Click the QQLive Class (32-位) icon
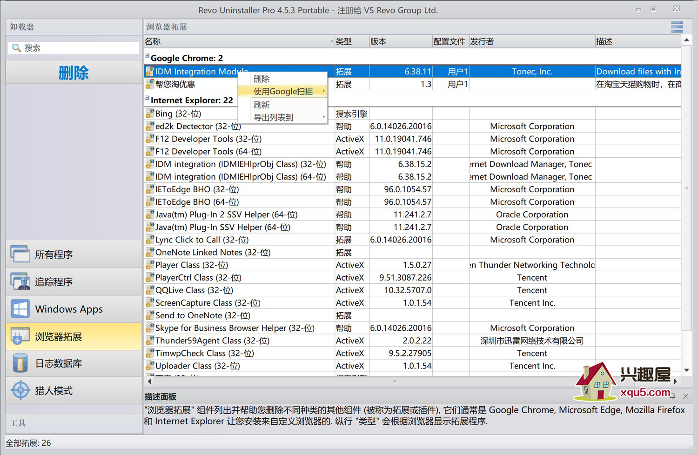 point(149,290)
